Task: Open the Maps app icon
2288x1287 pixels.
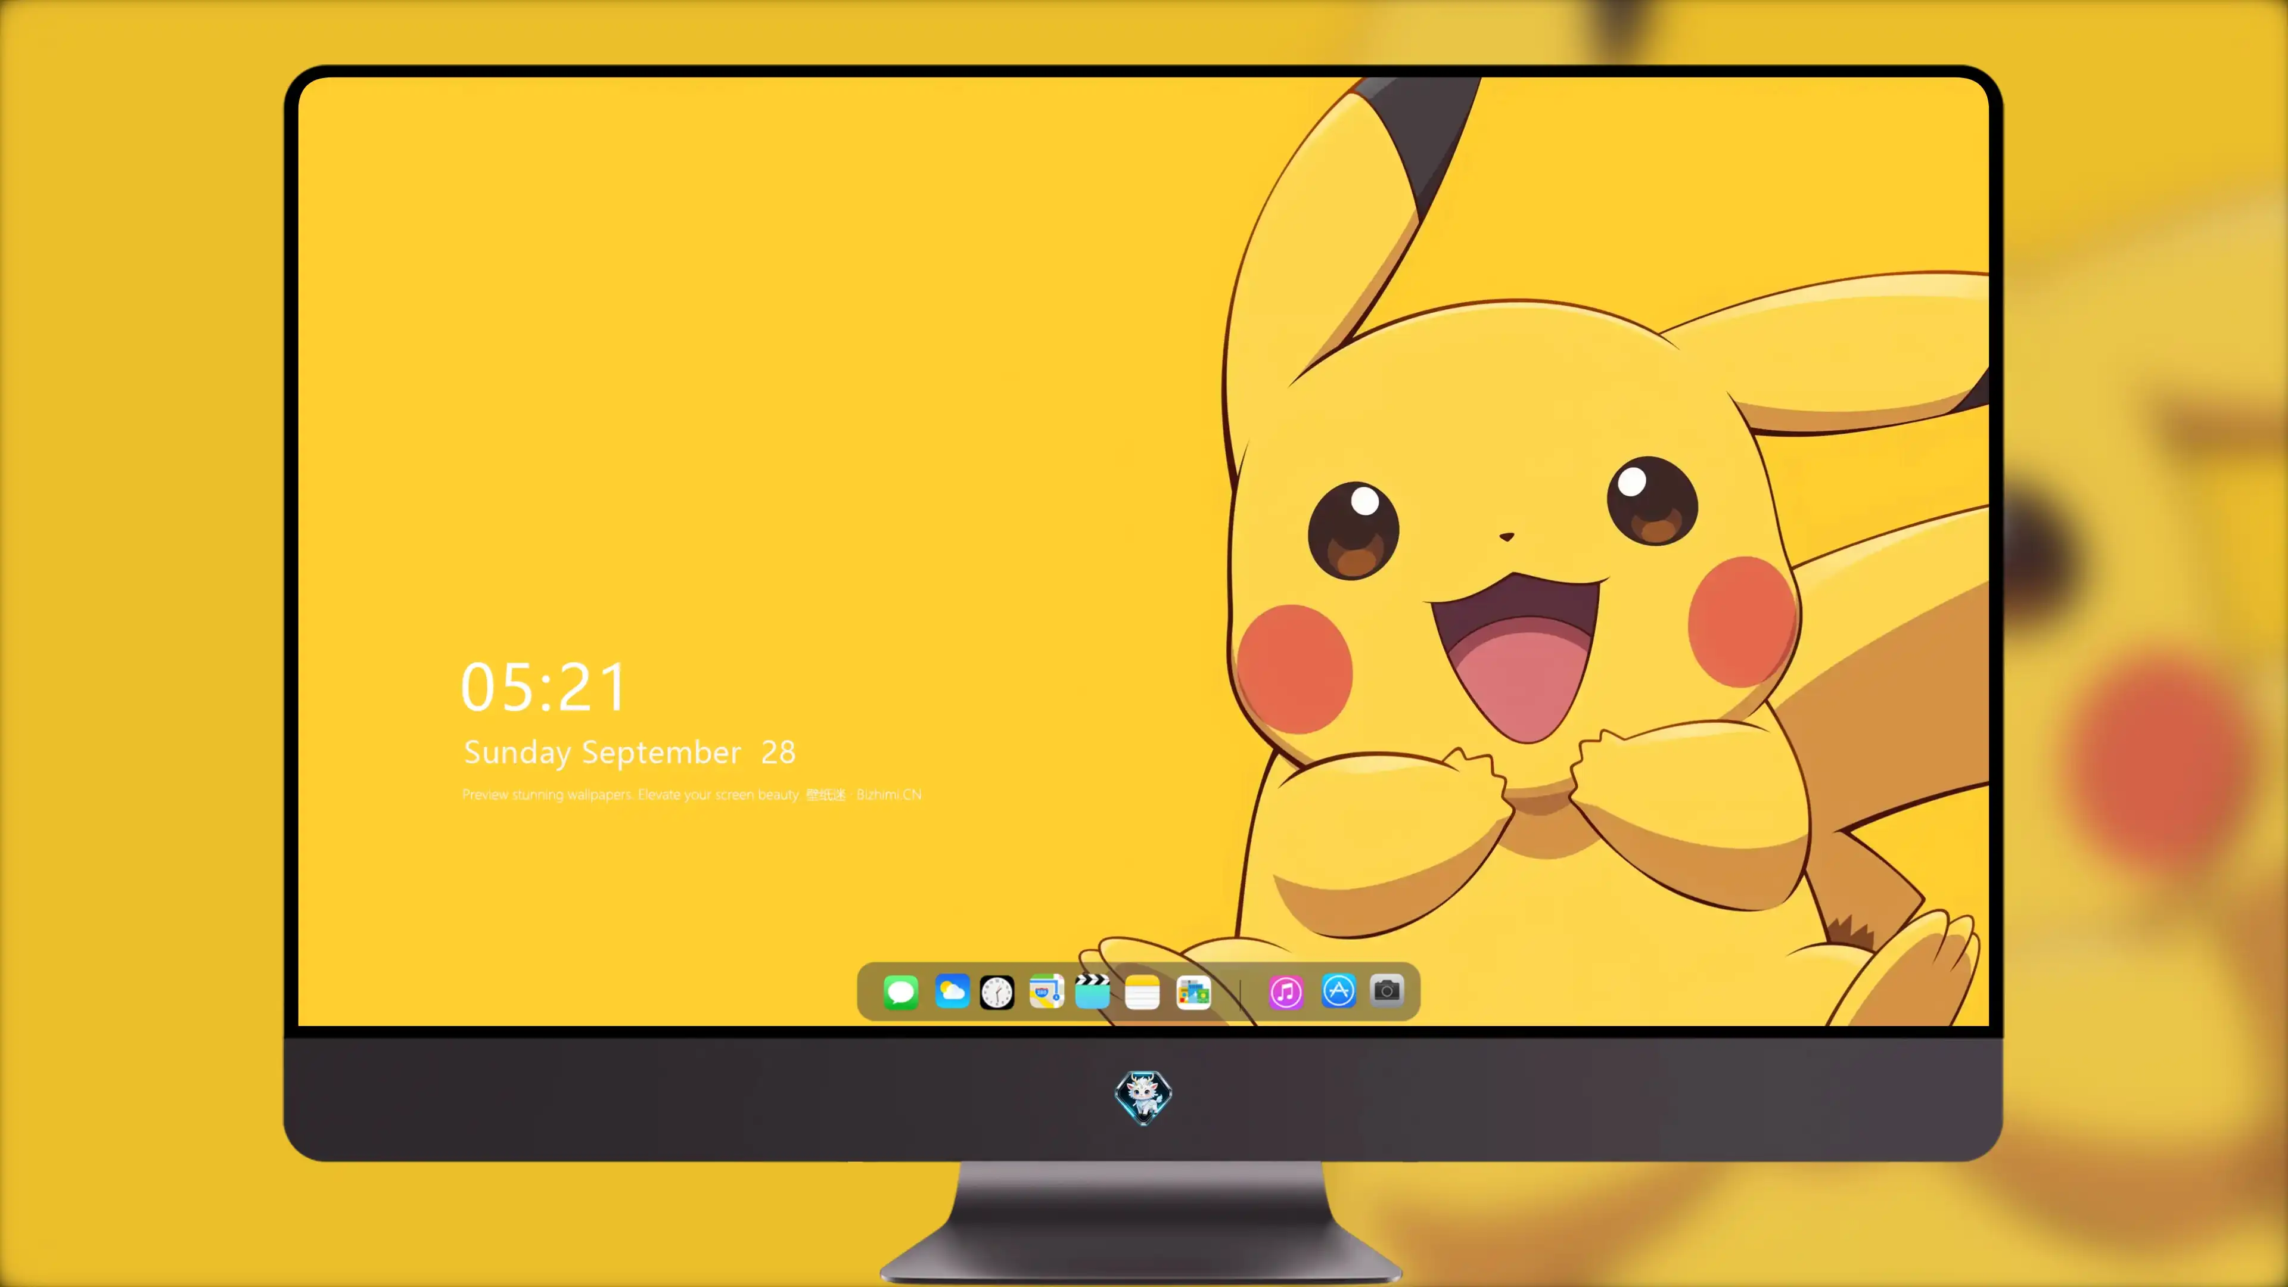Action: [1046, 991]
